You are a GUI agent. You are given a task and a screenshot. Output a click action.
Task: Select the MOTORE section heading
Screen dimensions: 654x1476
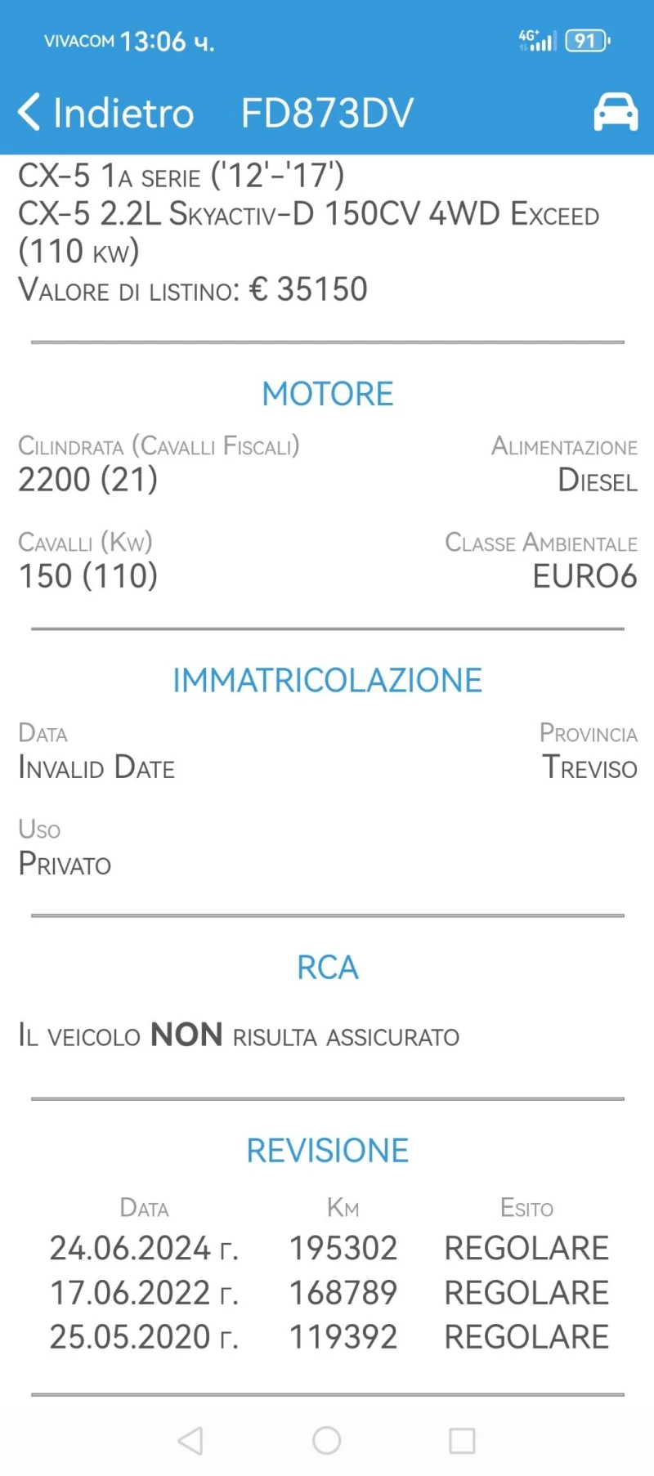click(x=327, y=394)
